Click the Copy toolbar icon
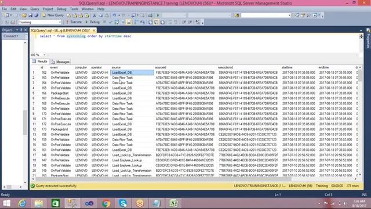This screenshot has width=371, height=209. click(100, 16)
